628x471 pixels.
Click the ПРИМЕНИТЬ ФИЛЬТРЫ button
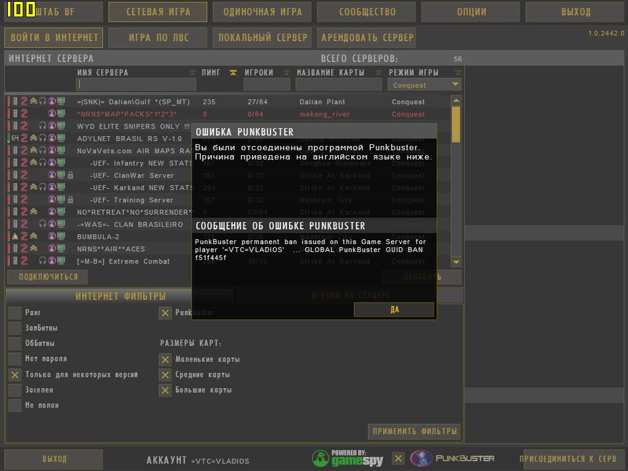pos(415,431)
